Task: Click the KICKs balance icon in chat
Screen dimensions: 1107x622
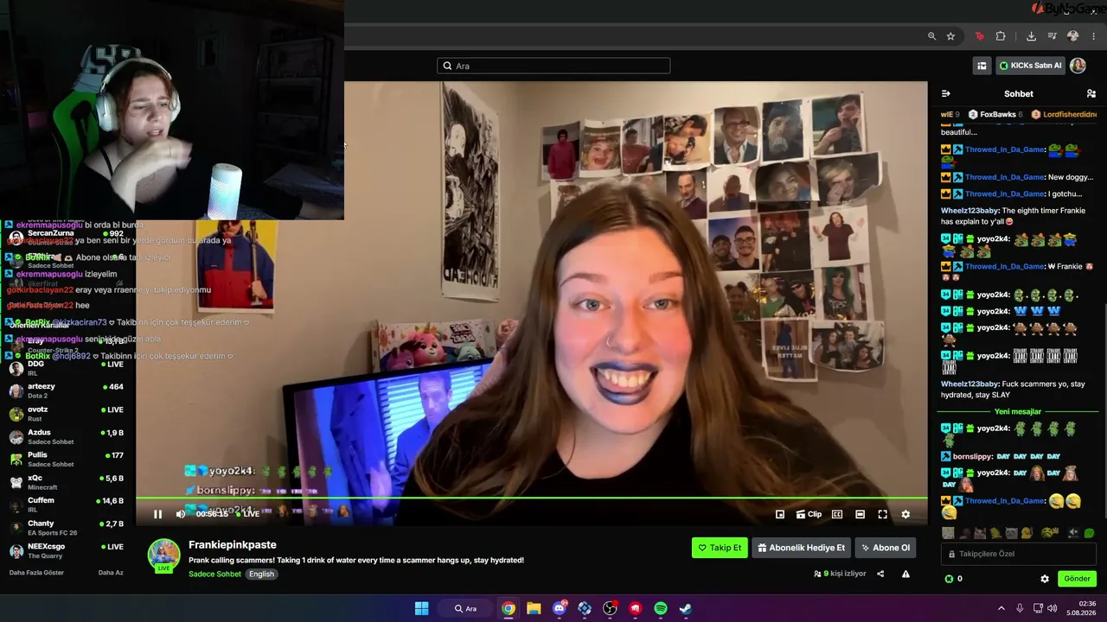Action: tap(949, 579)
